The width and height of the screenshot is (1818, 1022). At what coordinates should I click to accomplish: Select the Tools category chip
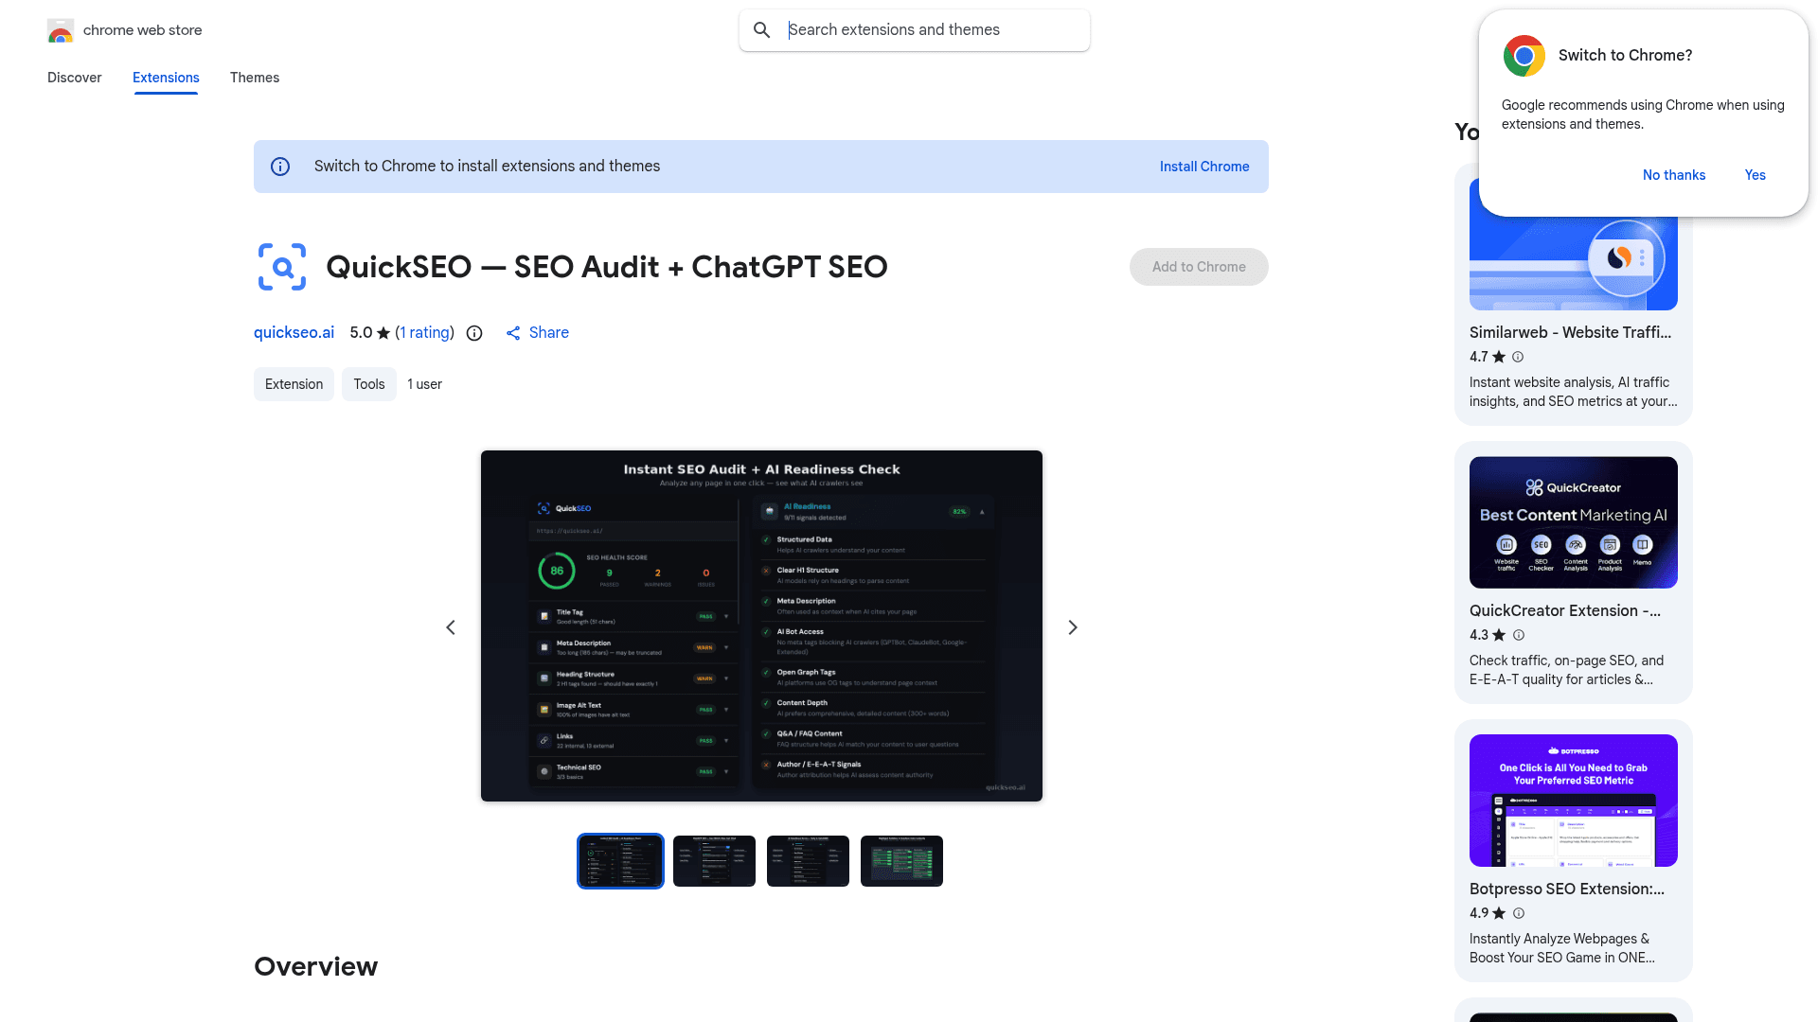pyautogui.click(x=368, y=384)
